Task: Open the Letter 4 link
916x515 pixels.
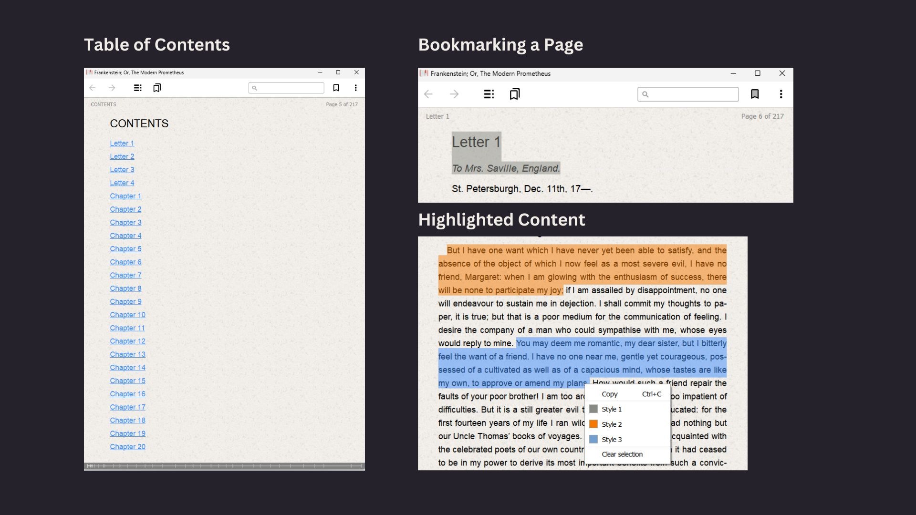Action: [122, 183]
